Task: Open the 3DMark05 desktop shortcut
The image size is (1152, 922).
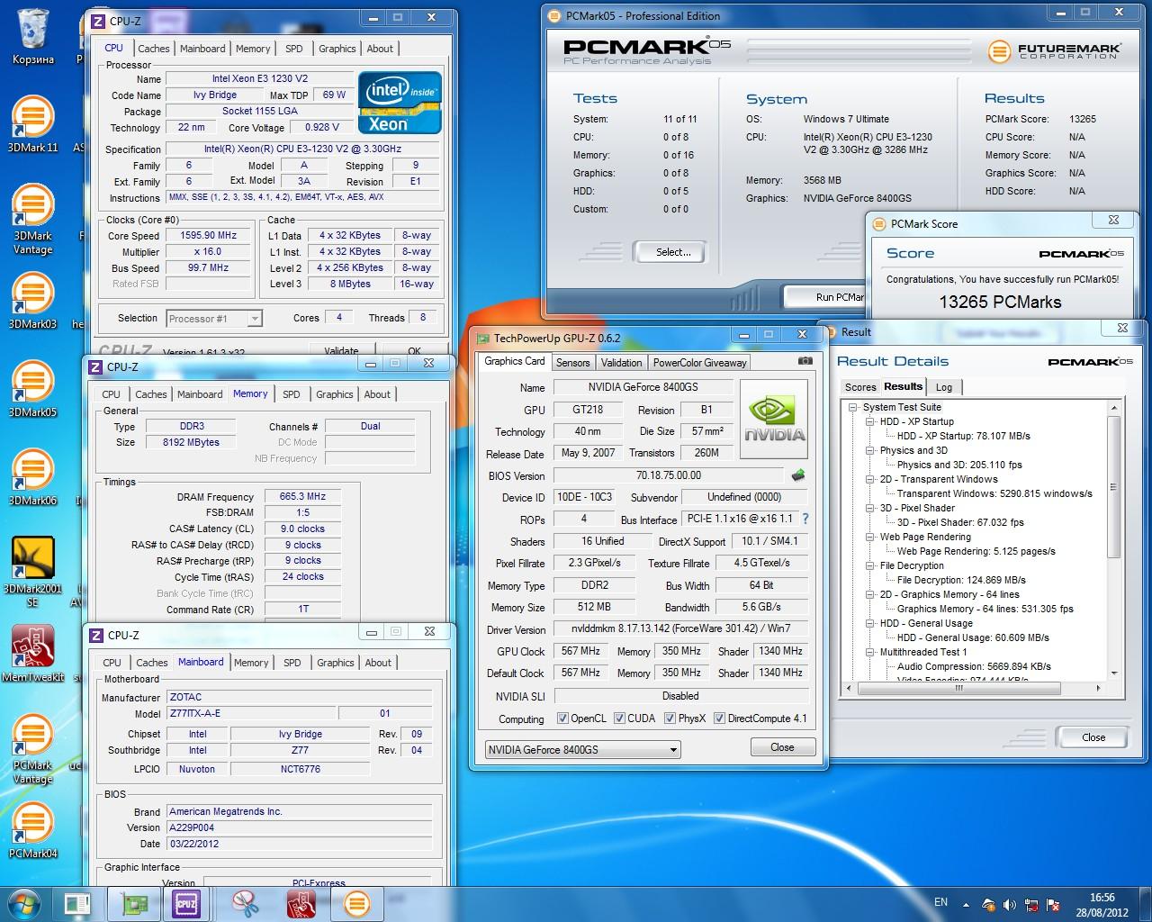Action: [32, 389]
